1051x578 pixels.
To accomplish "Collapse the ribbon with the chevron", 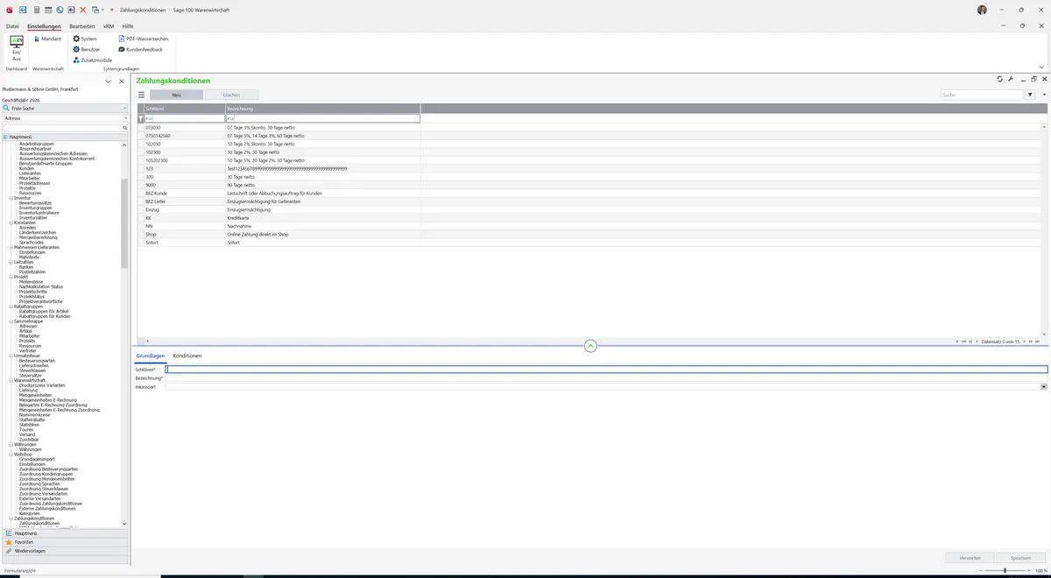I will (1041, 67).
